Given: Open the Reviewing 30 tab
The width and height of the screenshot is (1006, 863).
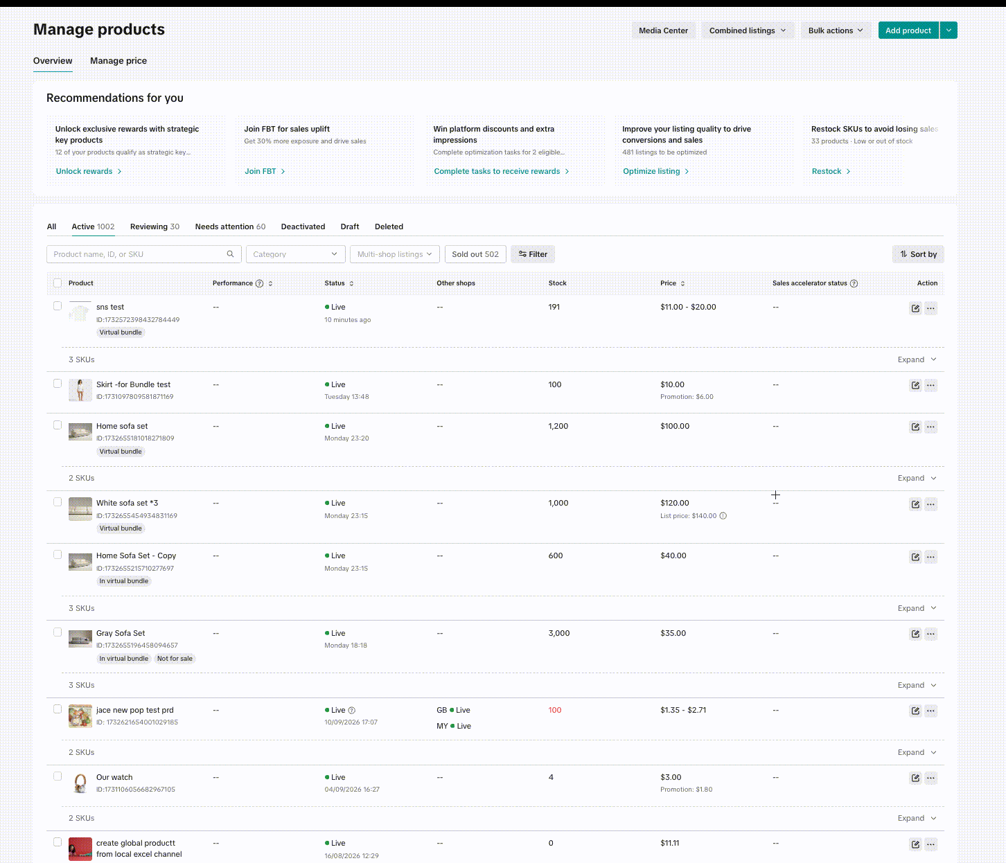Looking at the screenshot, I should click(x=155, y=226).
